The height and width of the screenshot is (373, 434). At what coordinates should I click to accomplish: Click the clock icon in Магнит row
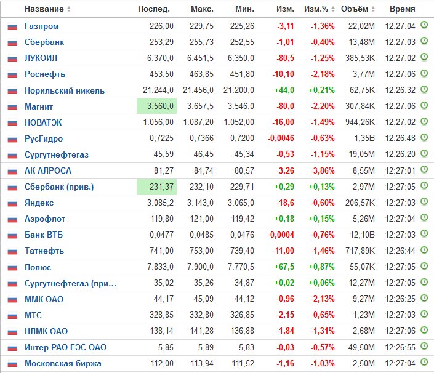[424, 105]
